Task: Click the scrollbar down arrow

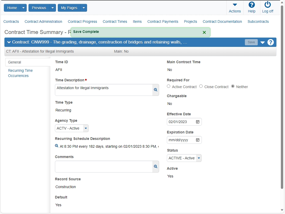Action: click(282, 210)
